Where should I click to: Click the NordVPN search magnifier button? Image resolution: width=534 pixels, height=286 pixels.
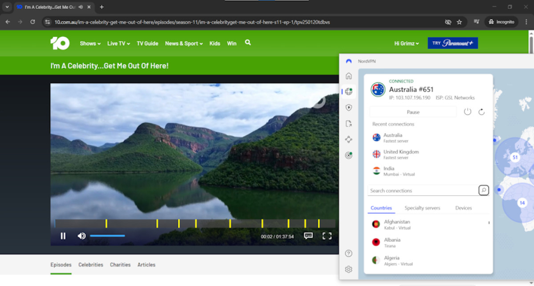point(484,191)
